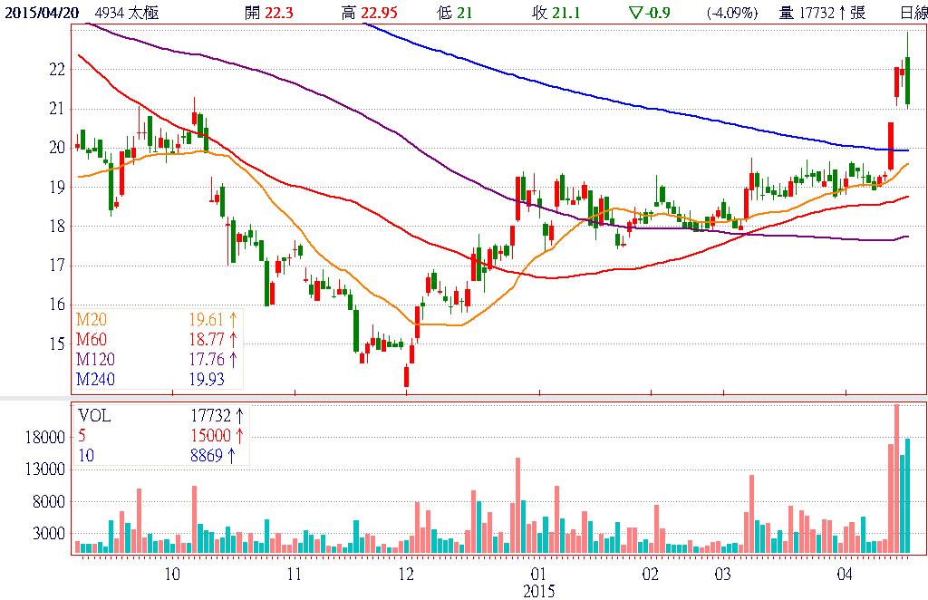This screenshot has width=928, height=600.
Task: Click the up arrow beside M120 value 17.76
Action: [x=233, y=359]
